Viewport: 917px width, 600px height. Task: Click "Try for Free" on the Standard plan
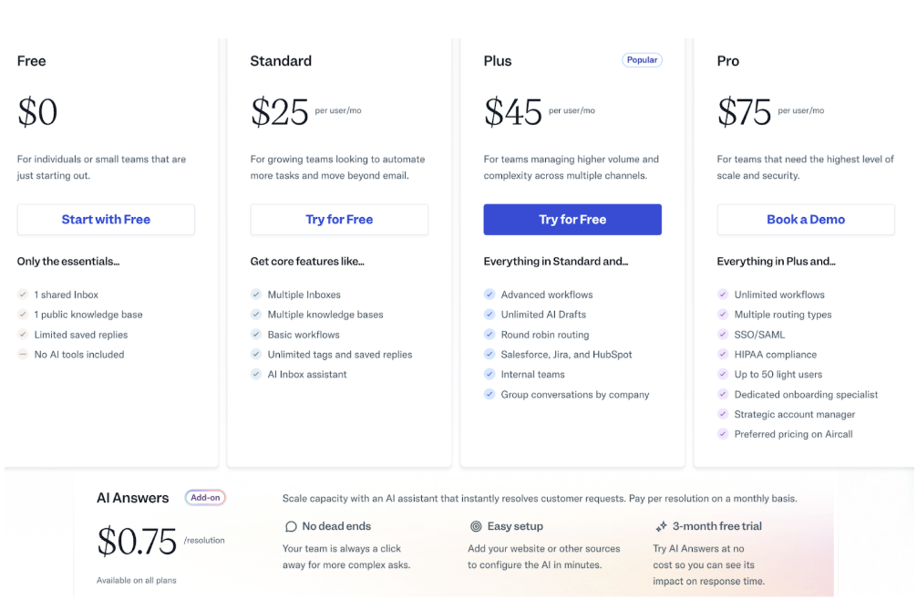[339, 219]
